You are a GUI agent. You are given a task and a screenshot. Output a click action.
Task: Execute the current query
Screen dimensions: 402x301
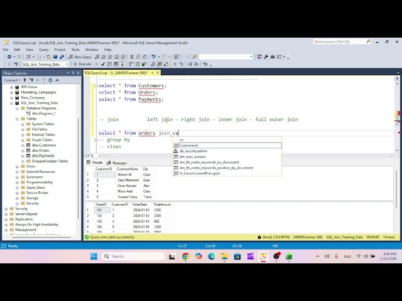(x=82, y=64)
